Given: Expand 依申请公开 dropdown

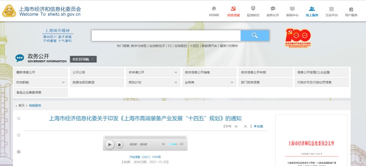Looking at the screenshot, I should click(x=176, y=73).
